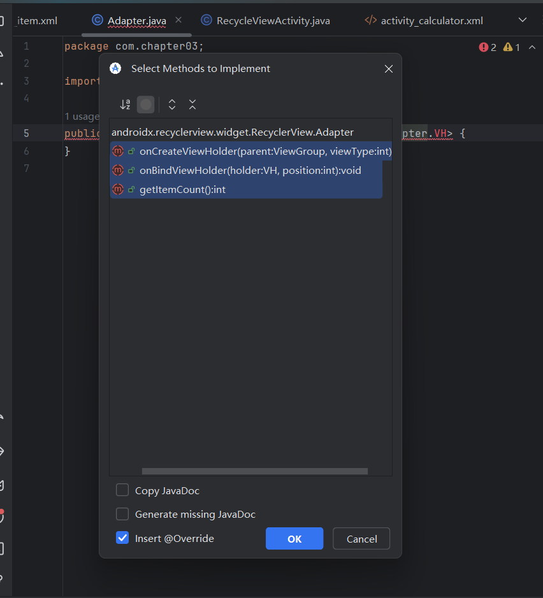This screenshot has height=598, width=543.
Task: Click the yellow warnings indicator showing 1
Action: click(511, 47)
